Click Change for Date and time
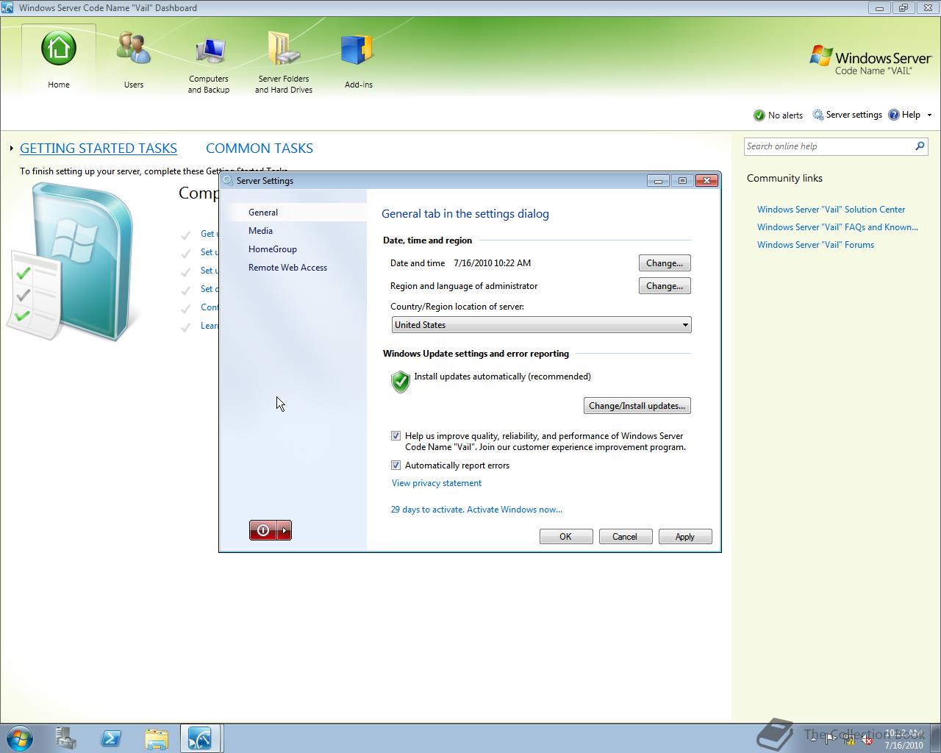The height and width of the screenshot is (753, 941). tap(665, 263)
